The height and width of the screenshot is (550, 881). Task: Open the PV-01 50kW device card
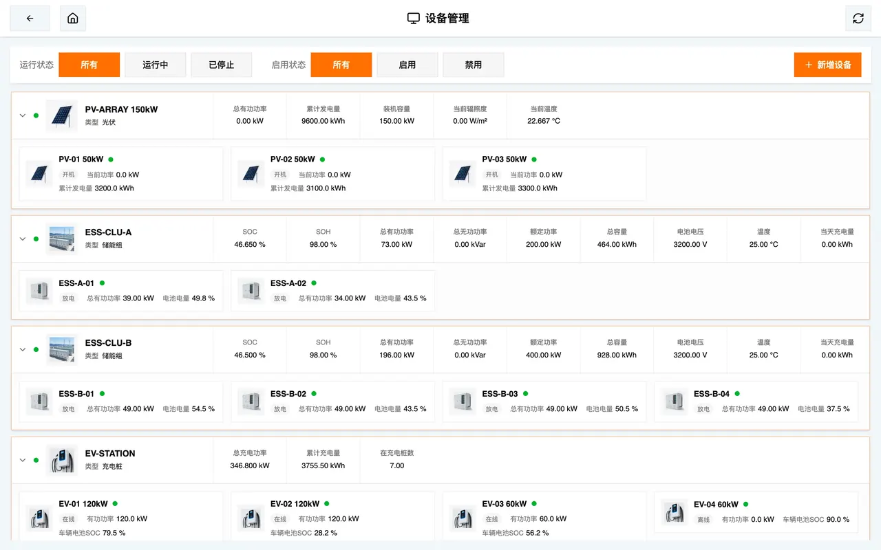(121, 174)
